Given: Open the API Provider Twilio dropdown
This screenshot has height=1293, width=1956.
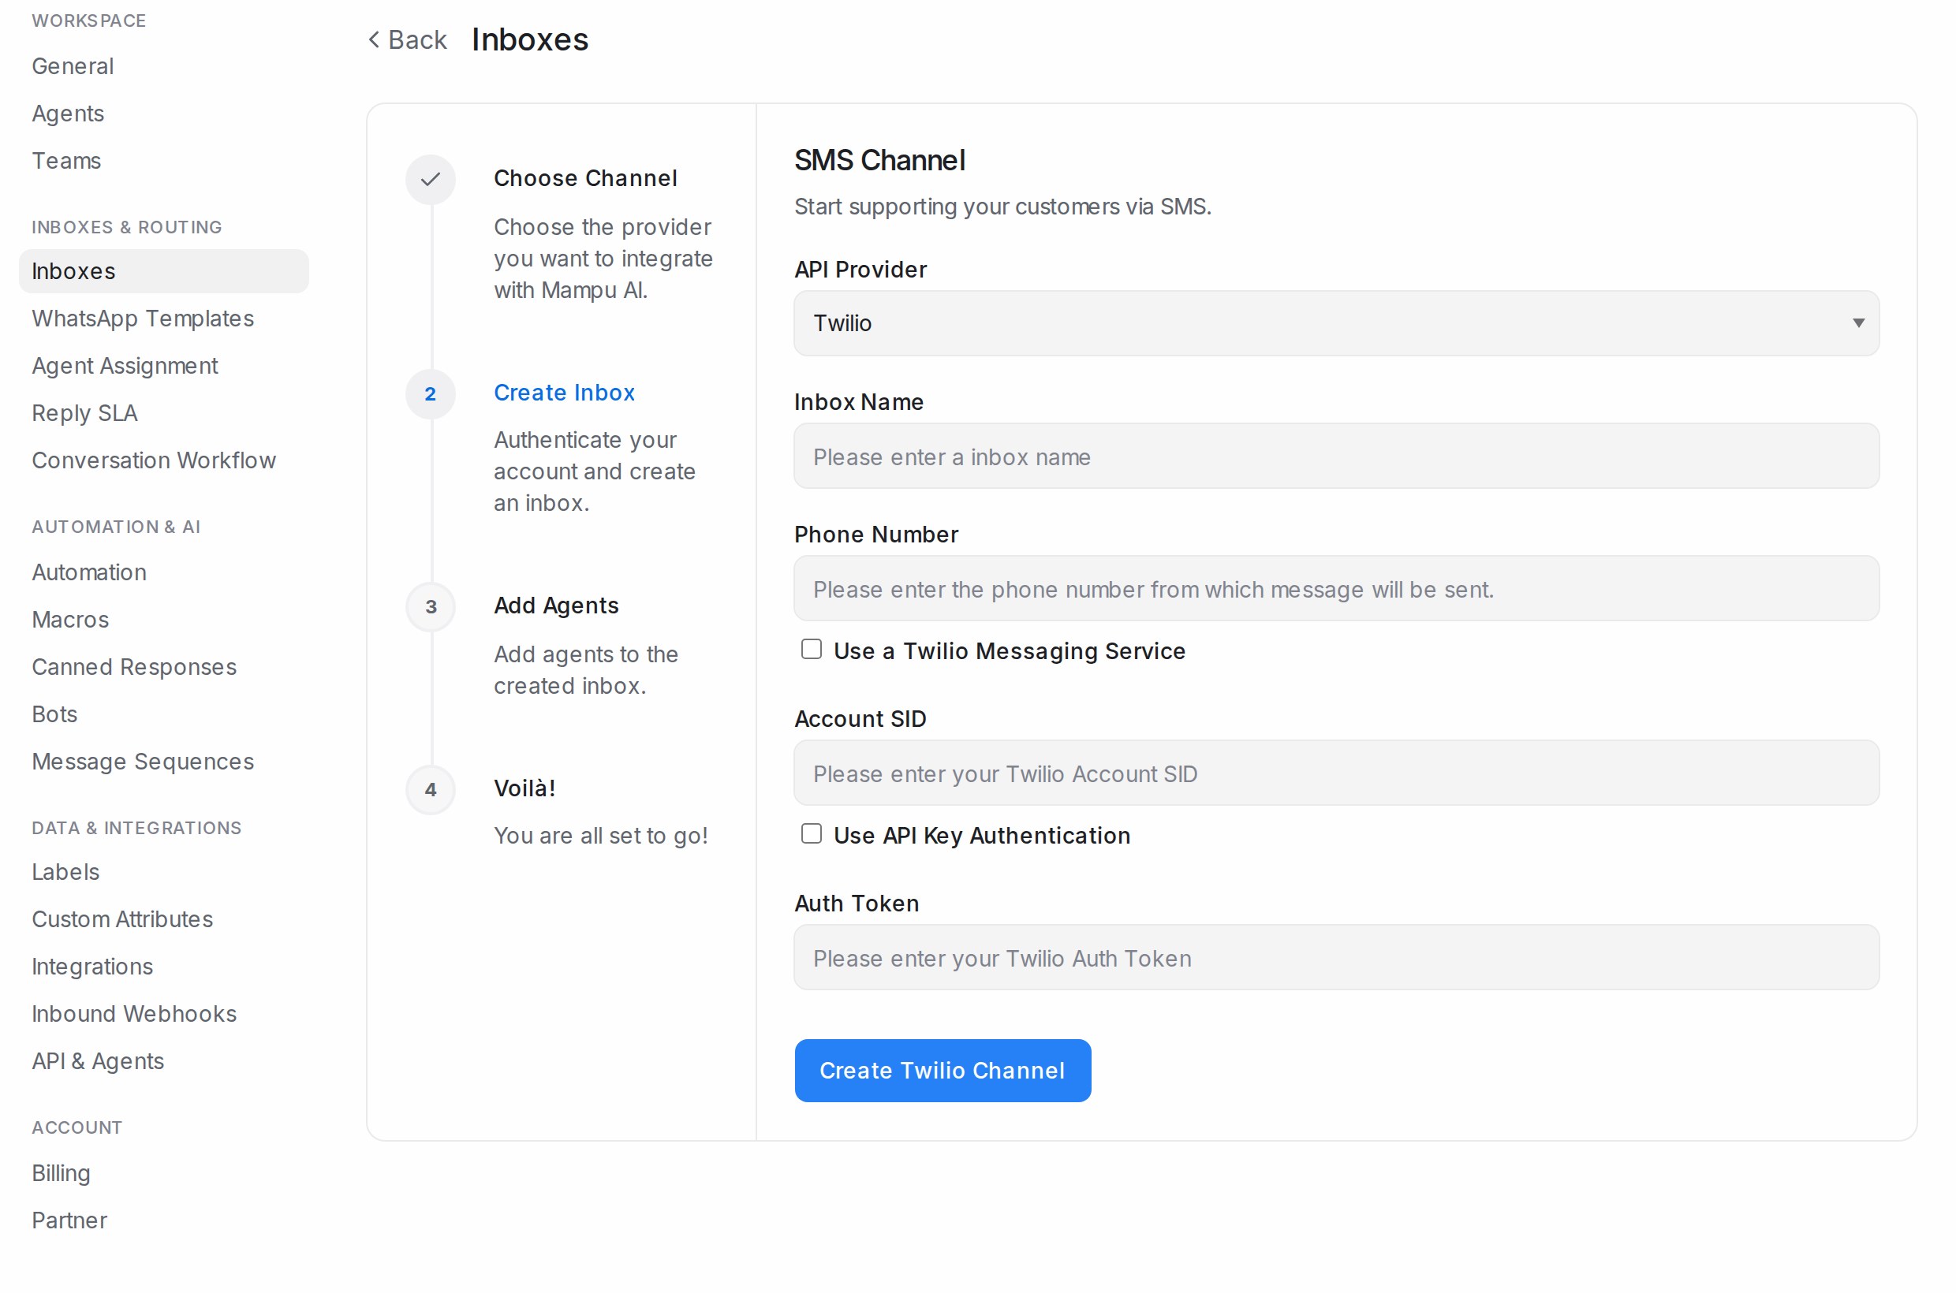Looking at the screenshot, I should [1336, 323].
